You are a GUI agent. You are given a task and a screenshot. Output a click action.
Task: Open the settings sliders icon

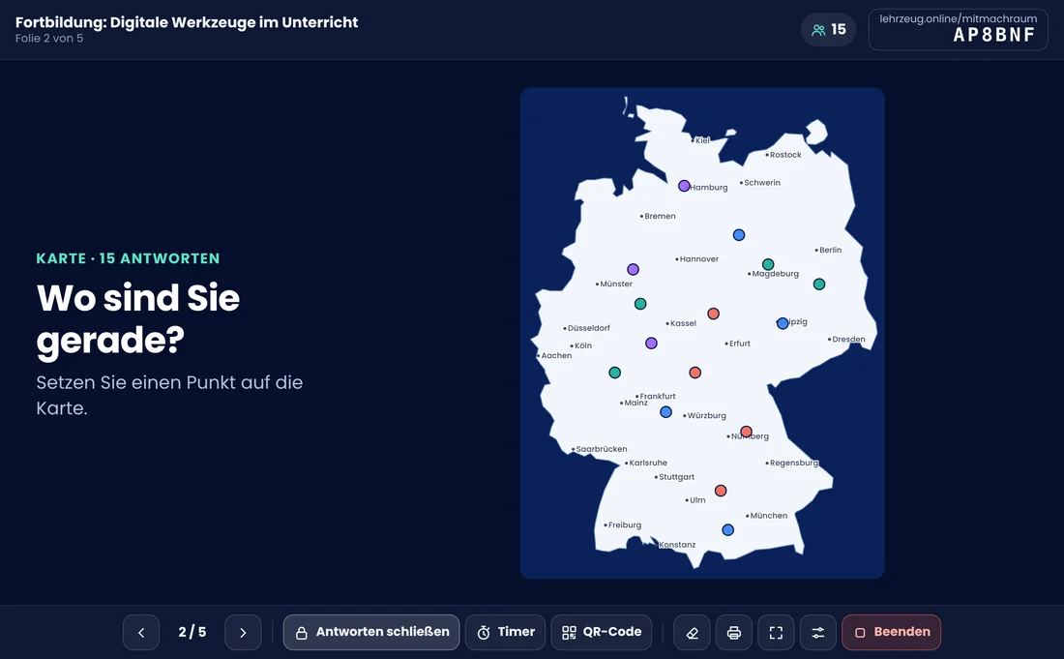coord(818,633)
